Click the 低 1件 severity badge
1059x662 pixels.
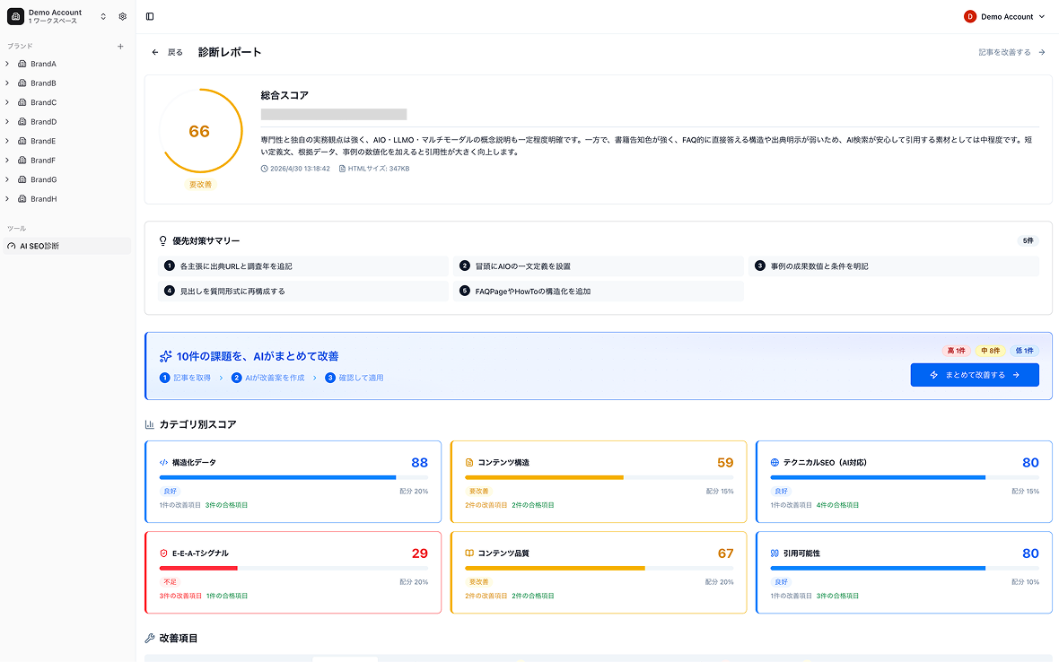(x=1025, y=351)
